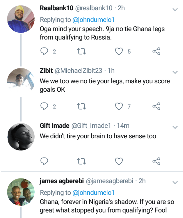Retweet Realbank10's tweet

click(x=81, y=51)
